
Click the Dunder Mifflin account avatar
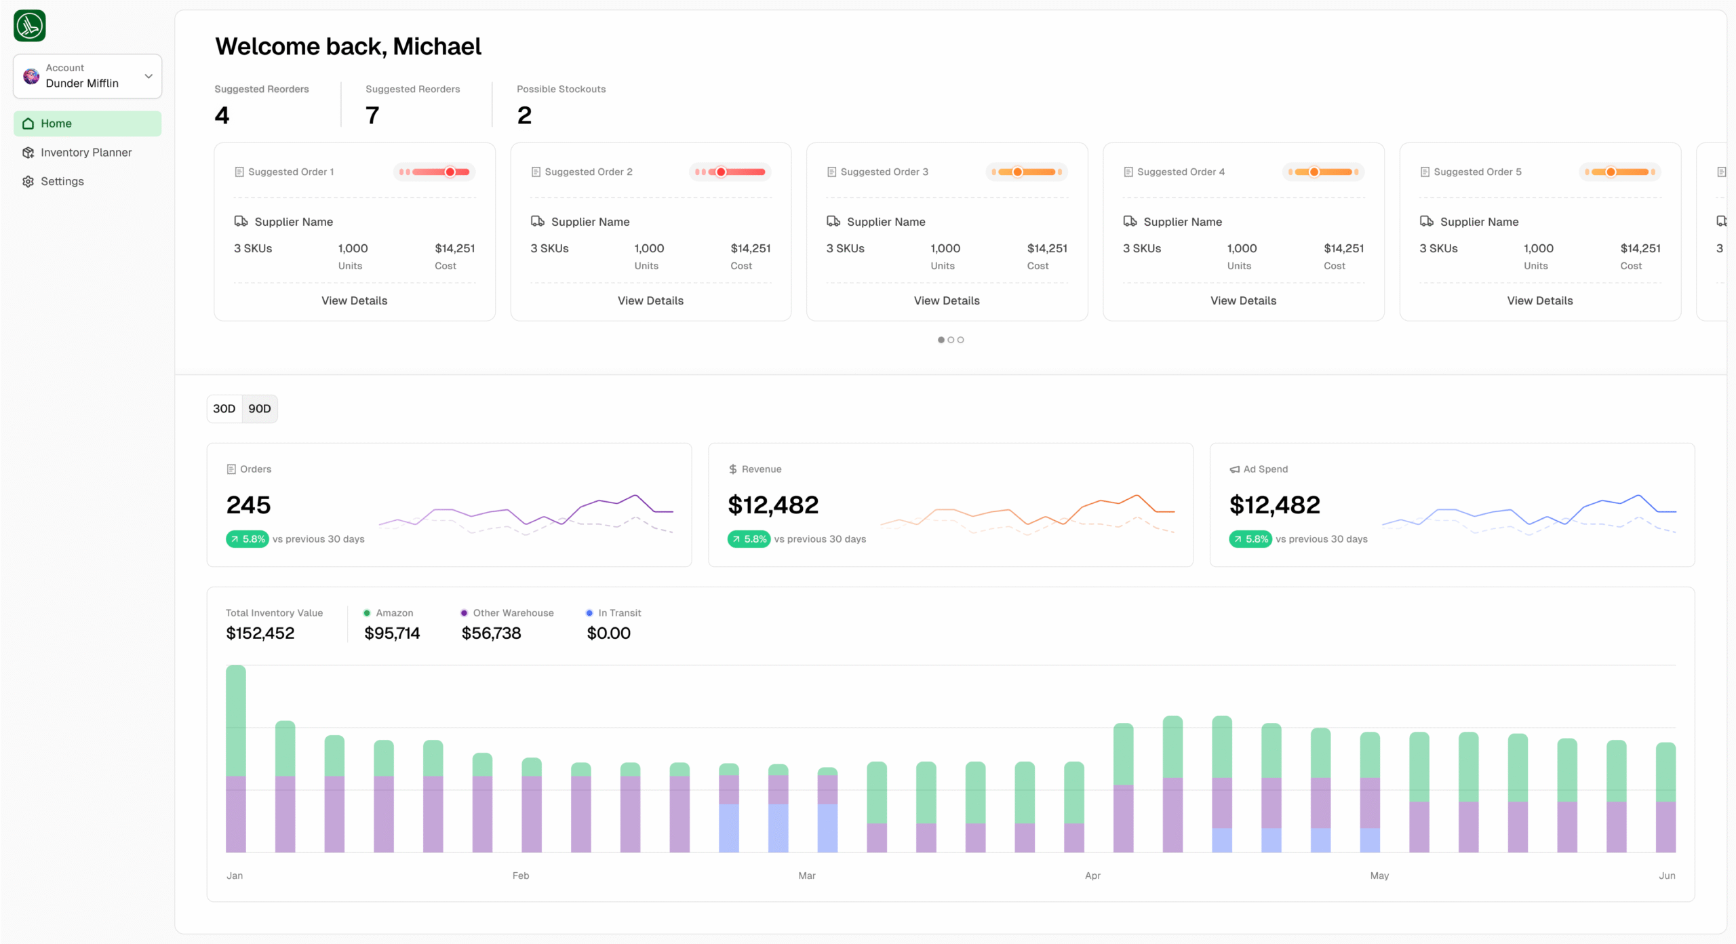pyautogui.click(x=31, y=76)
